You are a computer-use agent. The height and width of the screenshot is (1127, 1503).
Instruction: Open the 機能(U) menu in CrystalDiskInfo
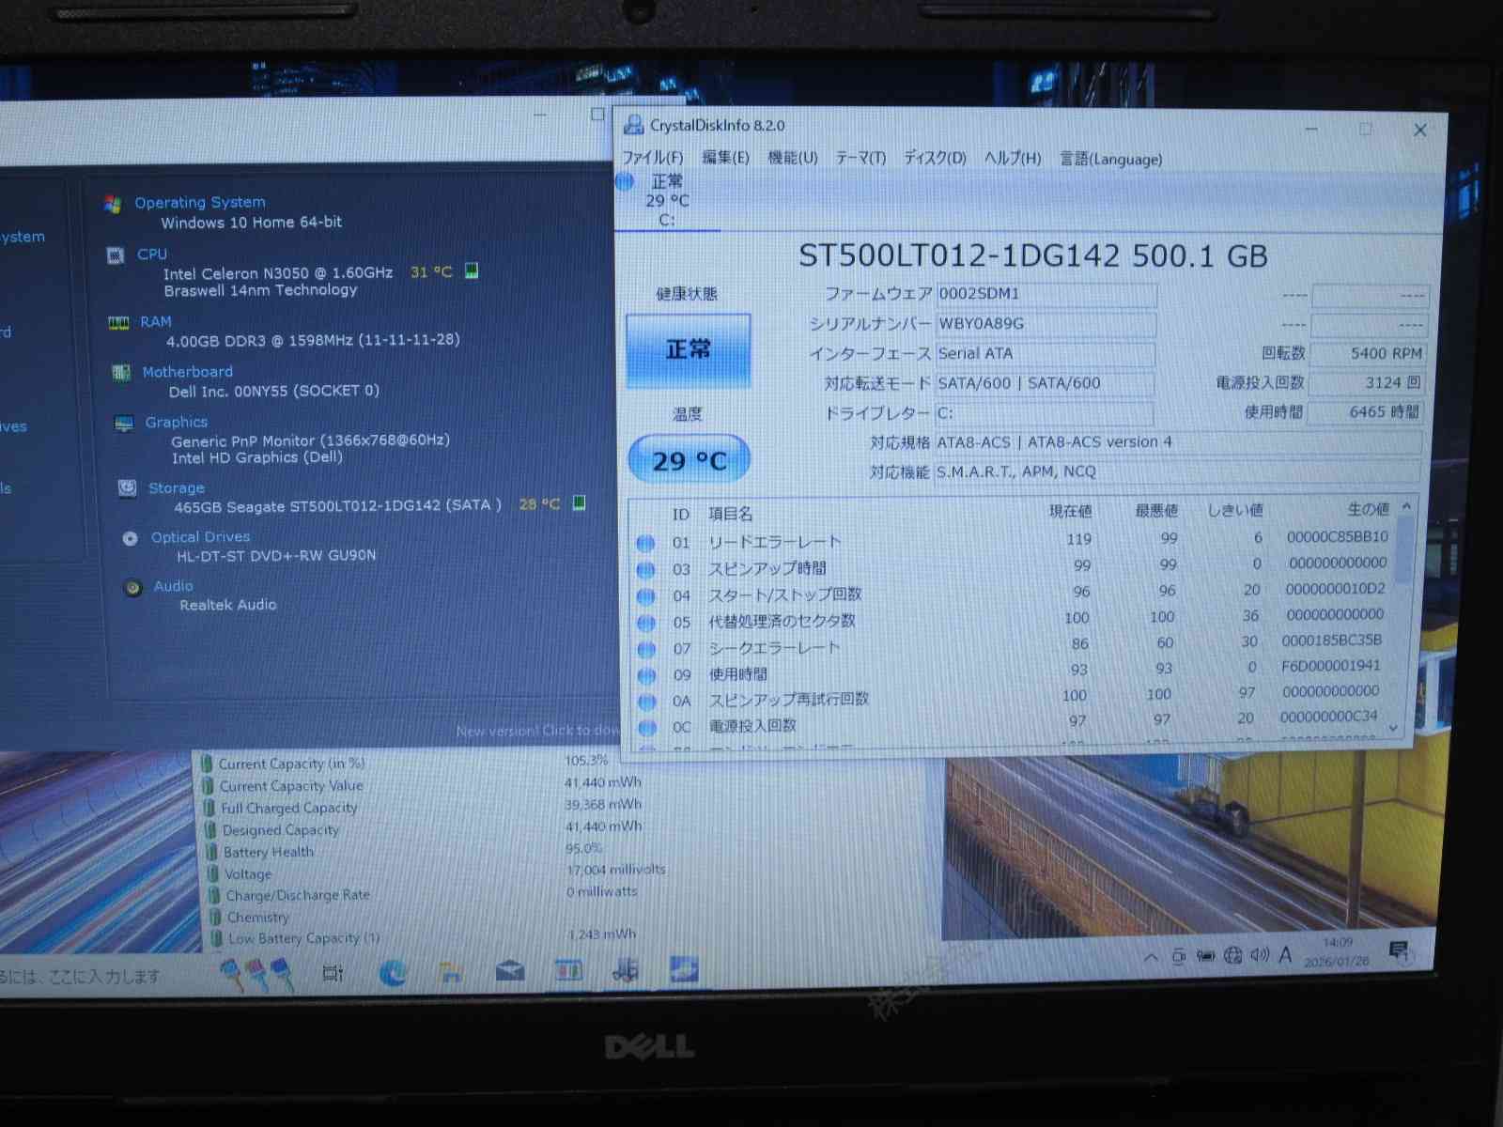coord(792,158)
